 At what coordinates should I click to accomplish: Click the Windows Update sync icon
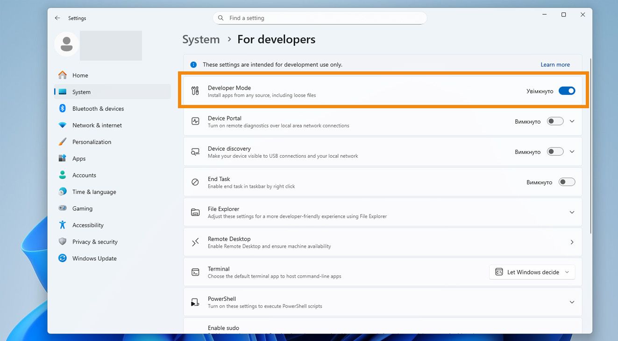click(62, 258)
